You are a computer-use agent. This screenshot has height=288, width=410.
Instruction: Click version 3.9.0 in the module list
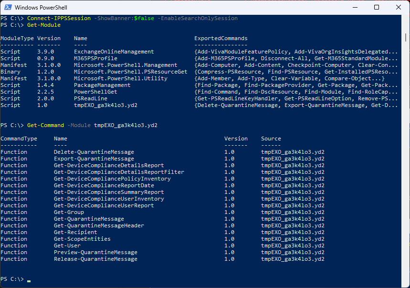tap(45, 52)
